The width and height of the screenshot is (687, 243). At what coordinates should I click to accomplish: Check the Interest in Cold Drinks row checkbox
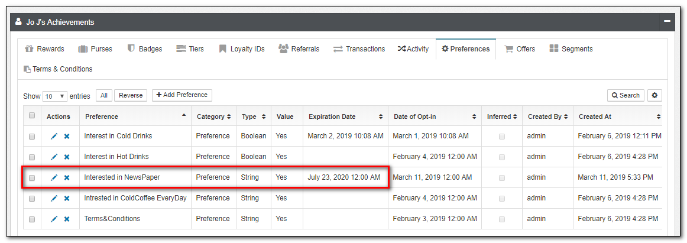coord(32,137)
